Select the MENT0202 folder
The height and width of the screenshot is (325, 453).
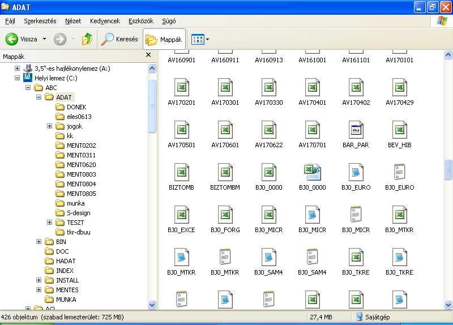point(76,146)
